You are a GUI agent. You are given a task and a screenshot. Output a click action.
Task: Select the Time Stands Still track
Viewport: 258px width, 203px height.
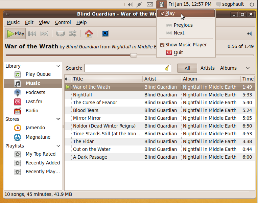tap(160, 134)
